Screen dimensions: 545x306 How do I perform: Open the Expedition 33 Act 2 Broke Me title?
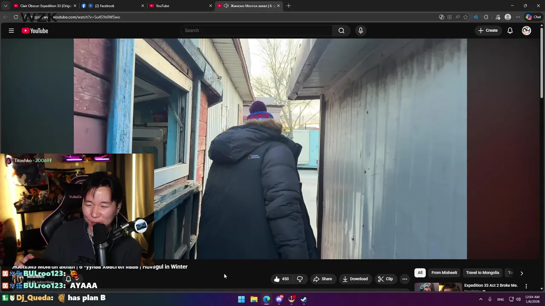tap(490, 285)
